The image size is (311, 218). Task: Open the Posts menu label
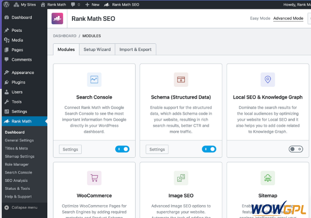[x=17, y=31]
